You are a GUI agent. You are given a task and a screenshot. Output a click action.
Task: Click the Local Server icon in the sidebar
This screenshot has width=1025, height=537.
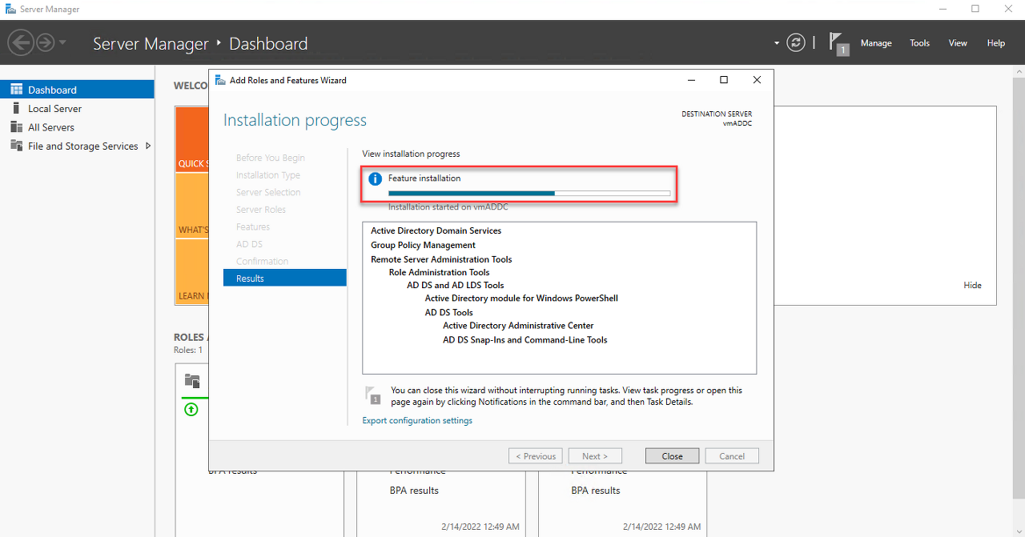(x=16, y=108)
